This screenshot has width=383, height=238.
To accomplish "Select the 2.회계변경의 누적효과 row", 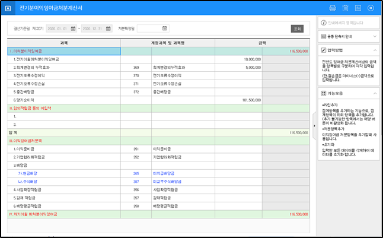I will 158,68.
